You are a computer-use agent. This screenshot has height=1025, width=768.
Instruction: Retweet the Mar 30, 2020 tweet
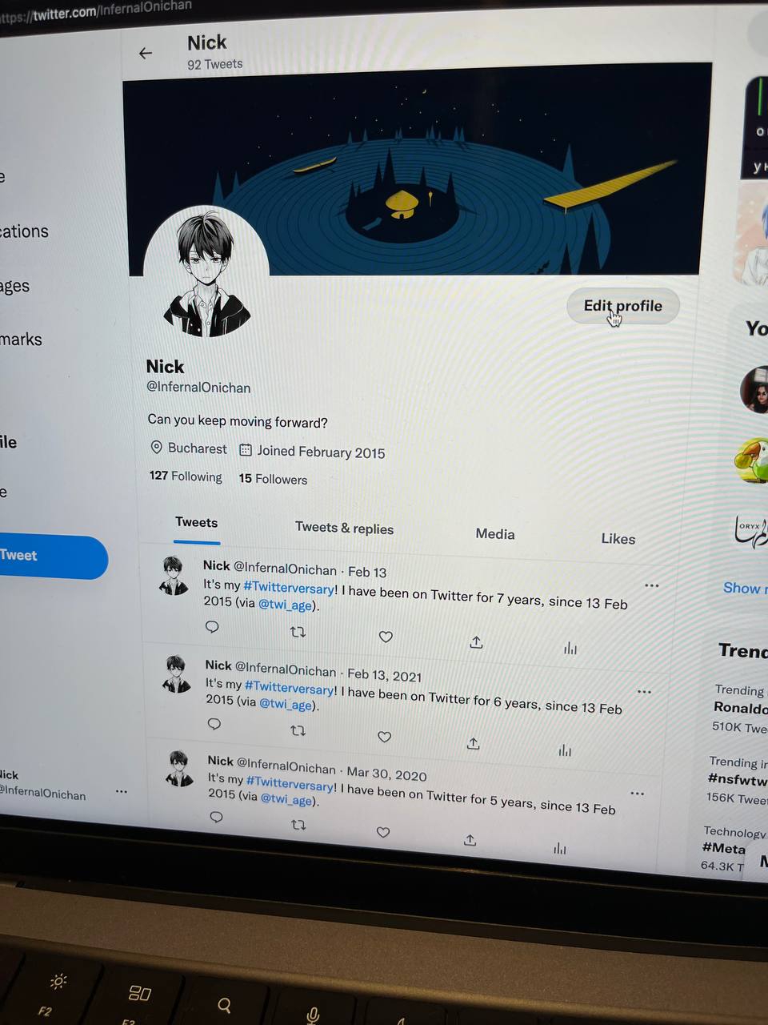pyautogui.click(x=298, y=825)
